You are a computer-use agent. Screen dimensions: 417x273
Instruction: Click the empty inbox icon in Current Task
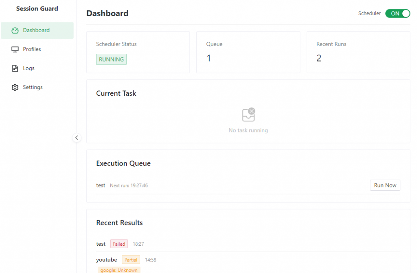tap(248, 115)
